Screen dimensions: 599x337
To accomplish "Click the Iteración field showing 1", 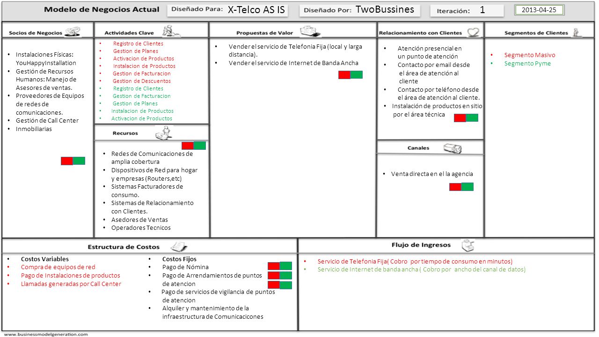I will click(x=467, y=10).
